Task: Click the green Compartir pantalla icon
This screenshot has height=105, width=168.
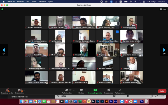Action: coord(95,90)
